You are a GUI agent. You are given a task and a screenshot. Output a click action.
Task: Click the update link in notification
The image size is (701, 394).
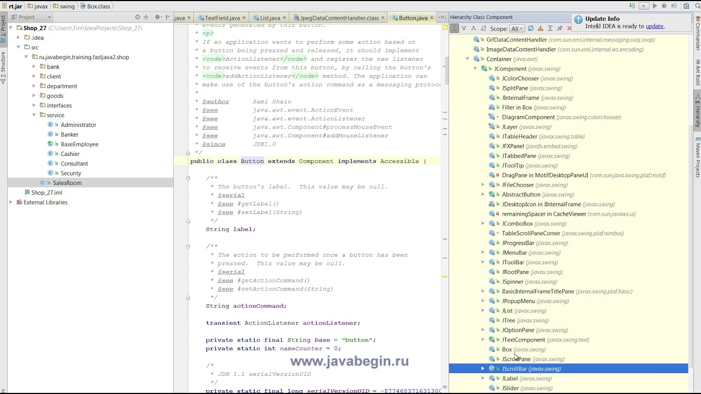[654, 26]
